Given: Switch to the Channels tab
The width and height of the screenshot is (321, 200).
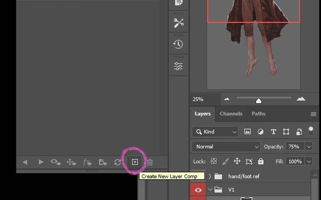Looking at the screenshot, I should tap(231, 114).
